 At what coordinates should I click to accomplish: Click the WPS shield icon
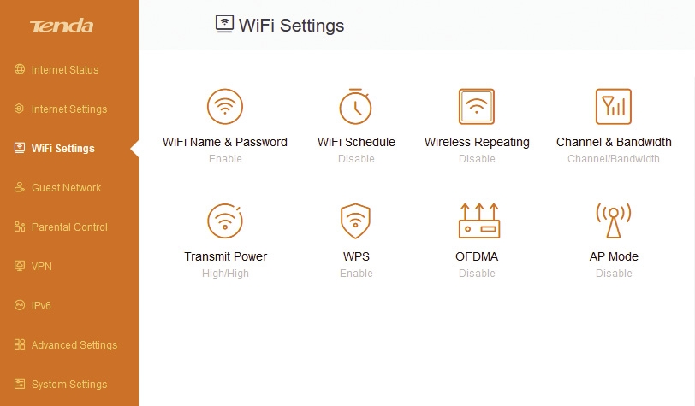pos(355,221)
